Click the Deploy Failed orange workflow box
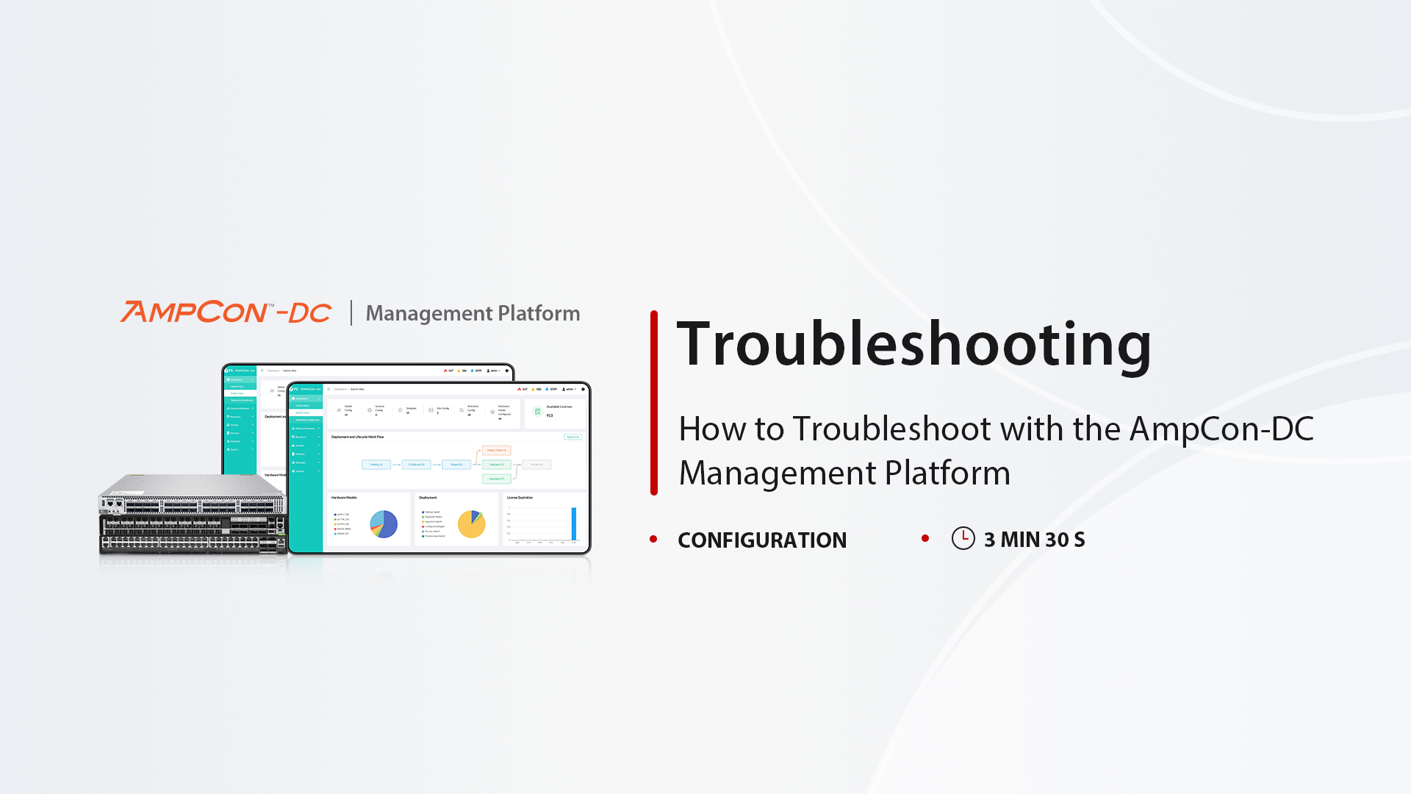 496,450
